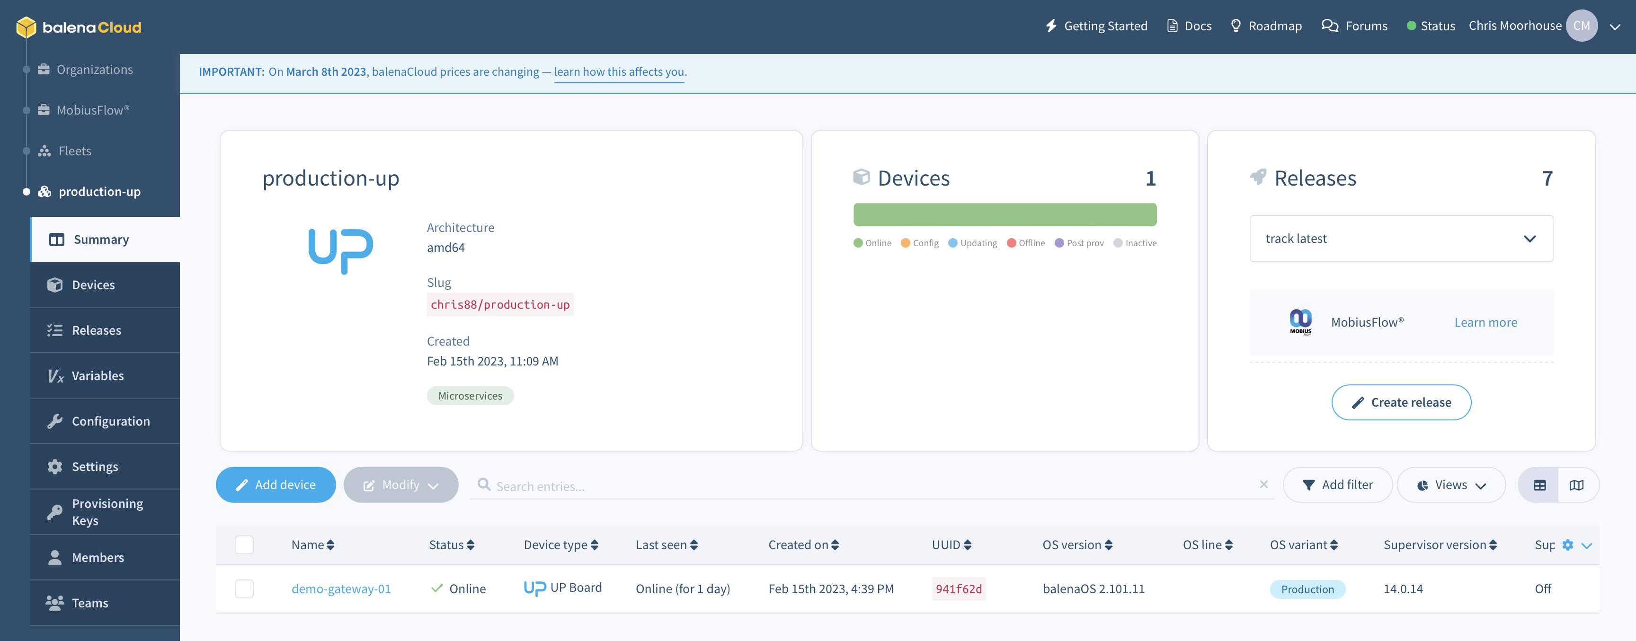Screen dimensions: 1636x641
Task: Expand the user account menu chevron
Action: (1615, 27)
